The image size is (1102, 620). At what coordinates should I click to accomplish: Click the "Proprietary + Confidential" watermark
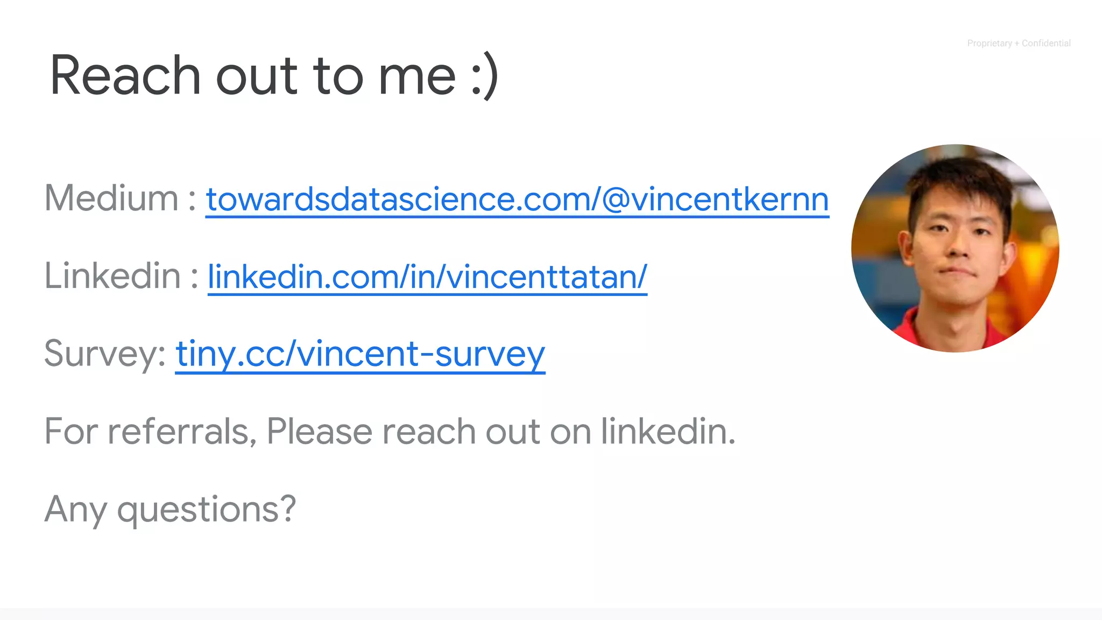[x=1019, y=43]
